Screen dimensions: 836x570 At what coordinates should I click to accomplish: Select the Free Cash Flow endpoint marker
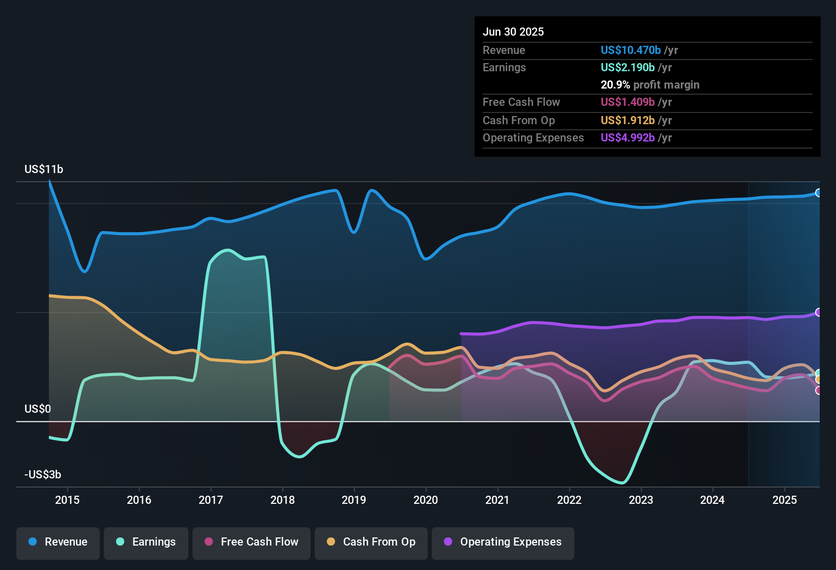click(819, 390)
